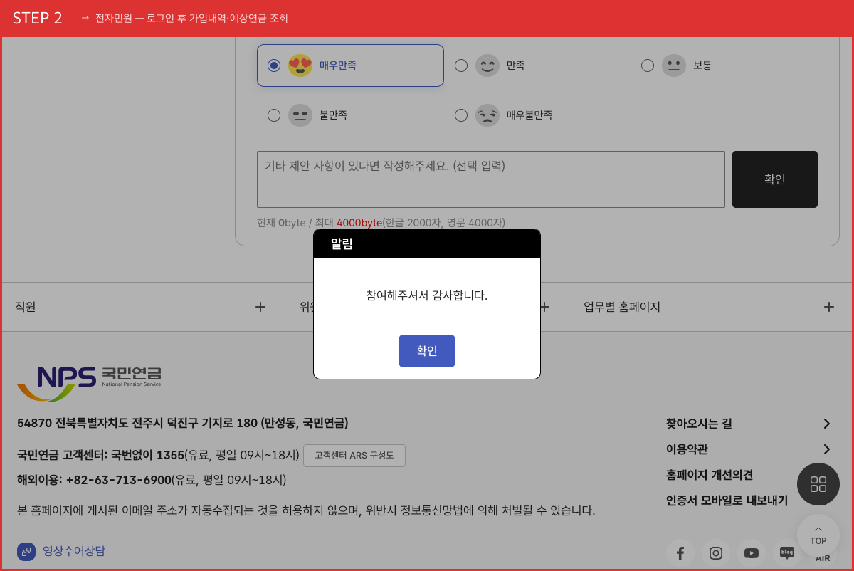The image size is (854, 571).
Task: Click the 4000byte limit text
Action: pos(359,223)
